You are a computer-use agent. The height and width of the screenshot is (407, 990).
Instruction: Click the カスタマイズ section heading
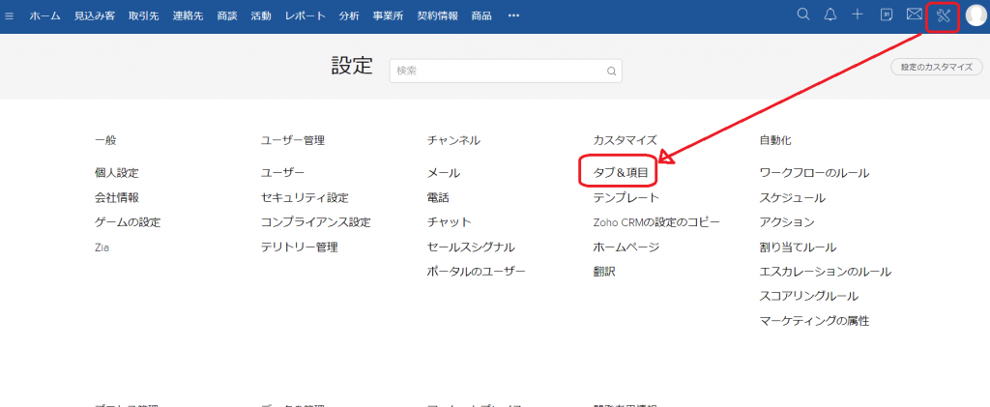[626, 141]
